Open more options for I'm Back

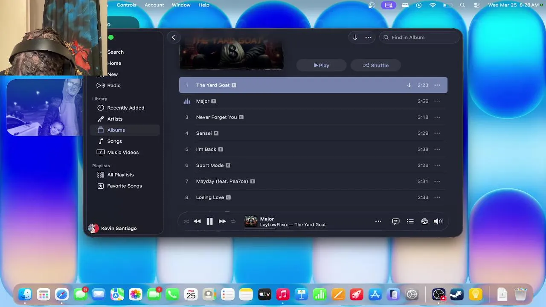tap(437, 149)
